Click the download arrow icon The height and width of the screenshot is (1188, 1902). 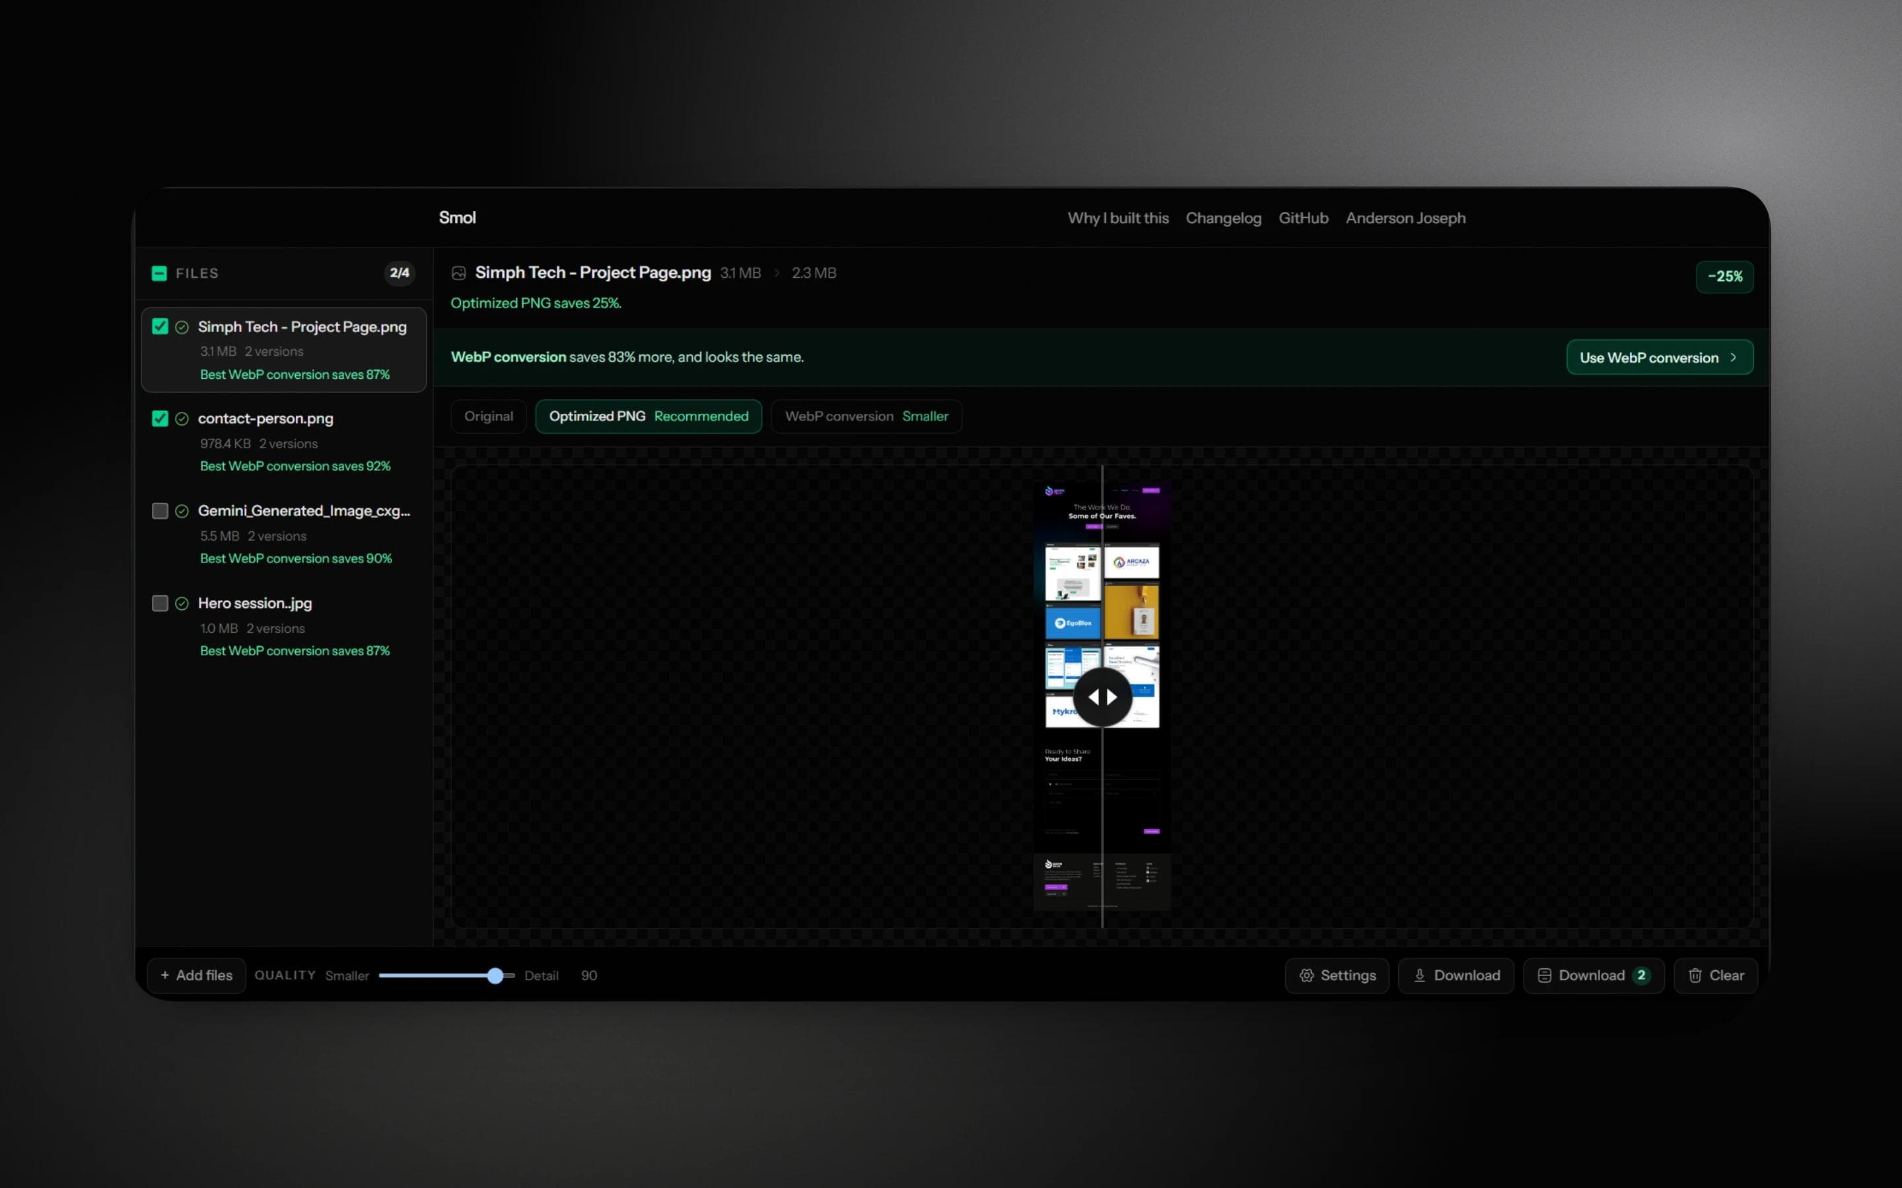coord(1419,975)
